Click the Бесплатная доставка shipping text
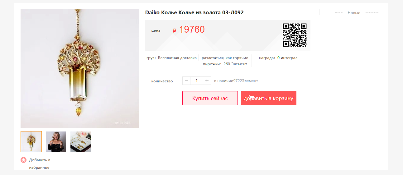 (x=177, y=58)
